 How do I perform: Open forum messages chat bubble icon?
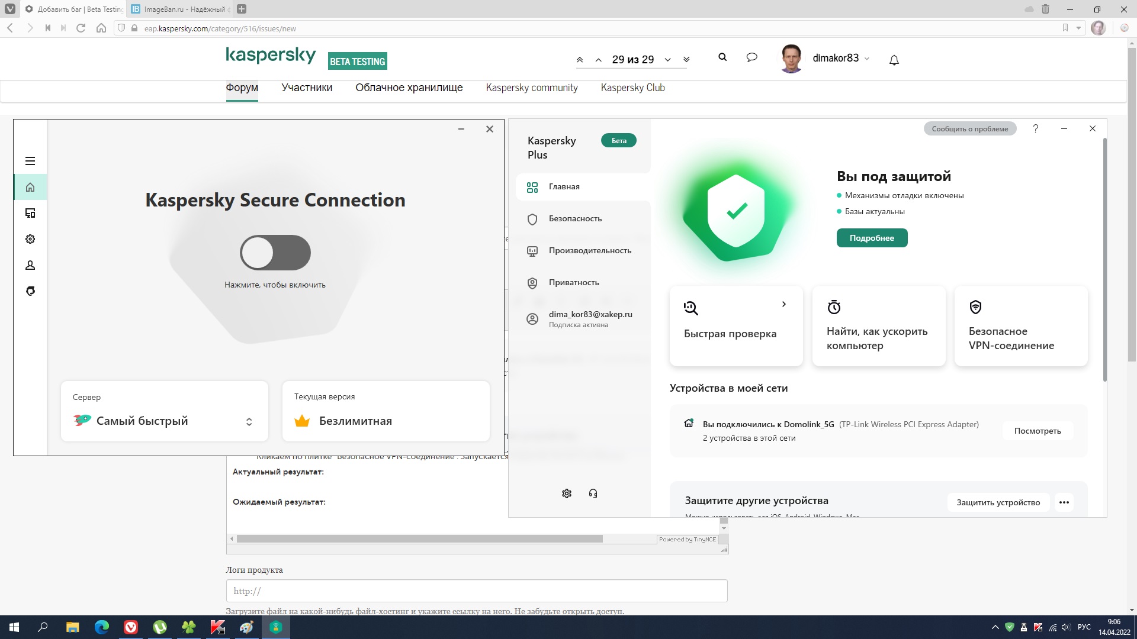tap(752, 57)
